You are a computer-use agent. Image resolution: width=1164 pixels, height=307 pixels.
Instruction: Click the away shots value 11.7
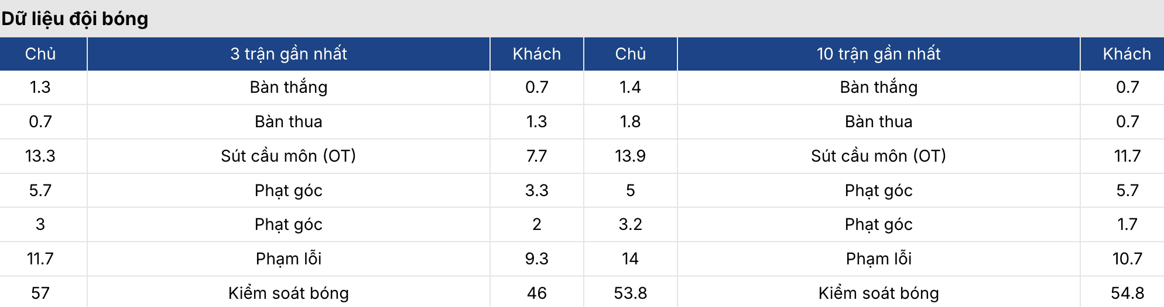(x=1127, y=156)
